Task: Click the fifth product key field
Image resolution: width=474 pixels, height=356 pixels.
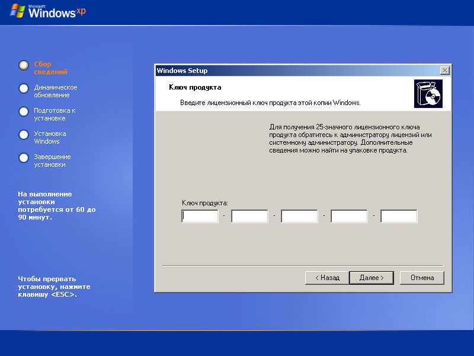Action: [x=399, y=216]
